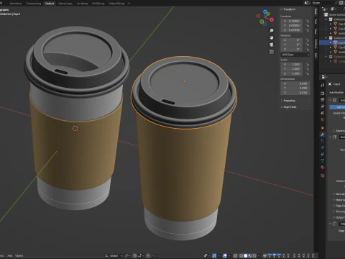345x259 pixels.
Task: Toggle viewport gizmos display button
Action: point(214,255)
